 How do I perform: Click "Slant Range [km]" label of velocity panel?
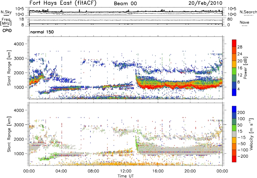[x=9, y=134]
